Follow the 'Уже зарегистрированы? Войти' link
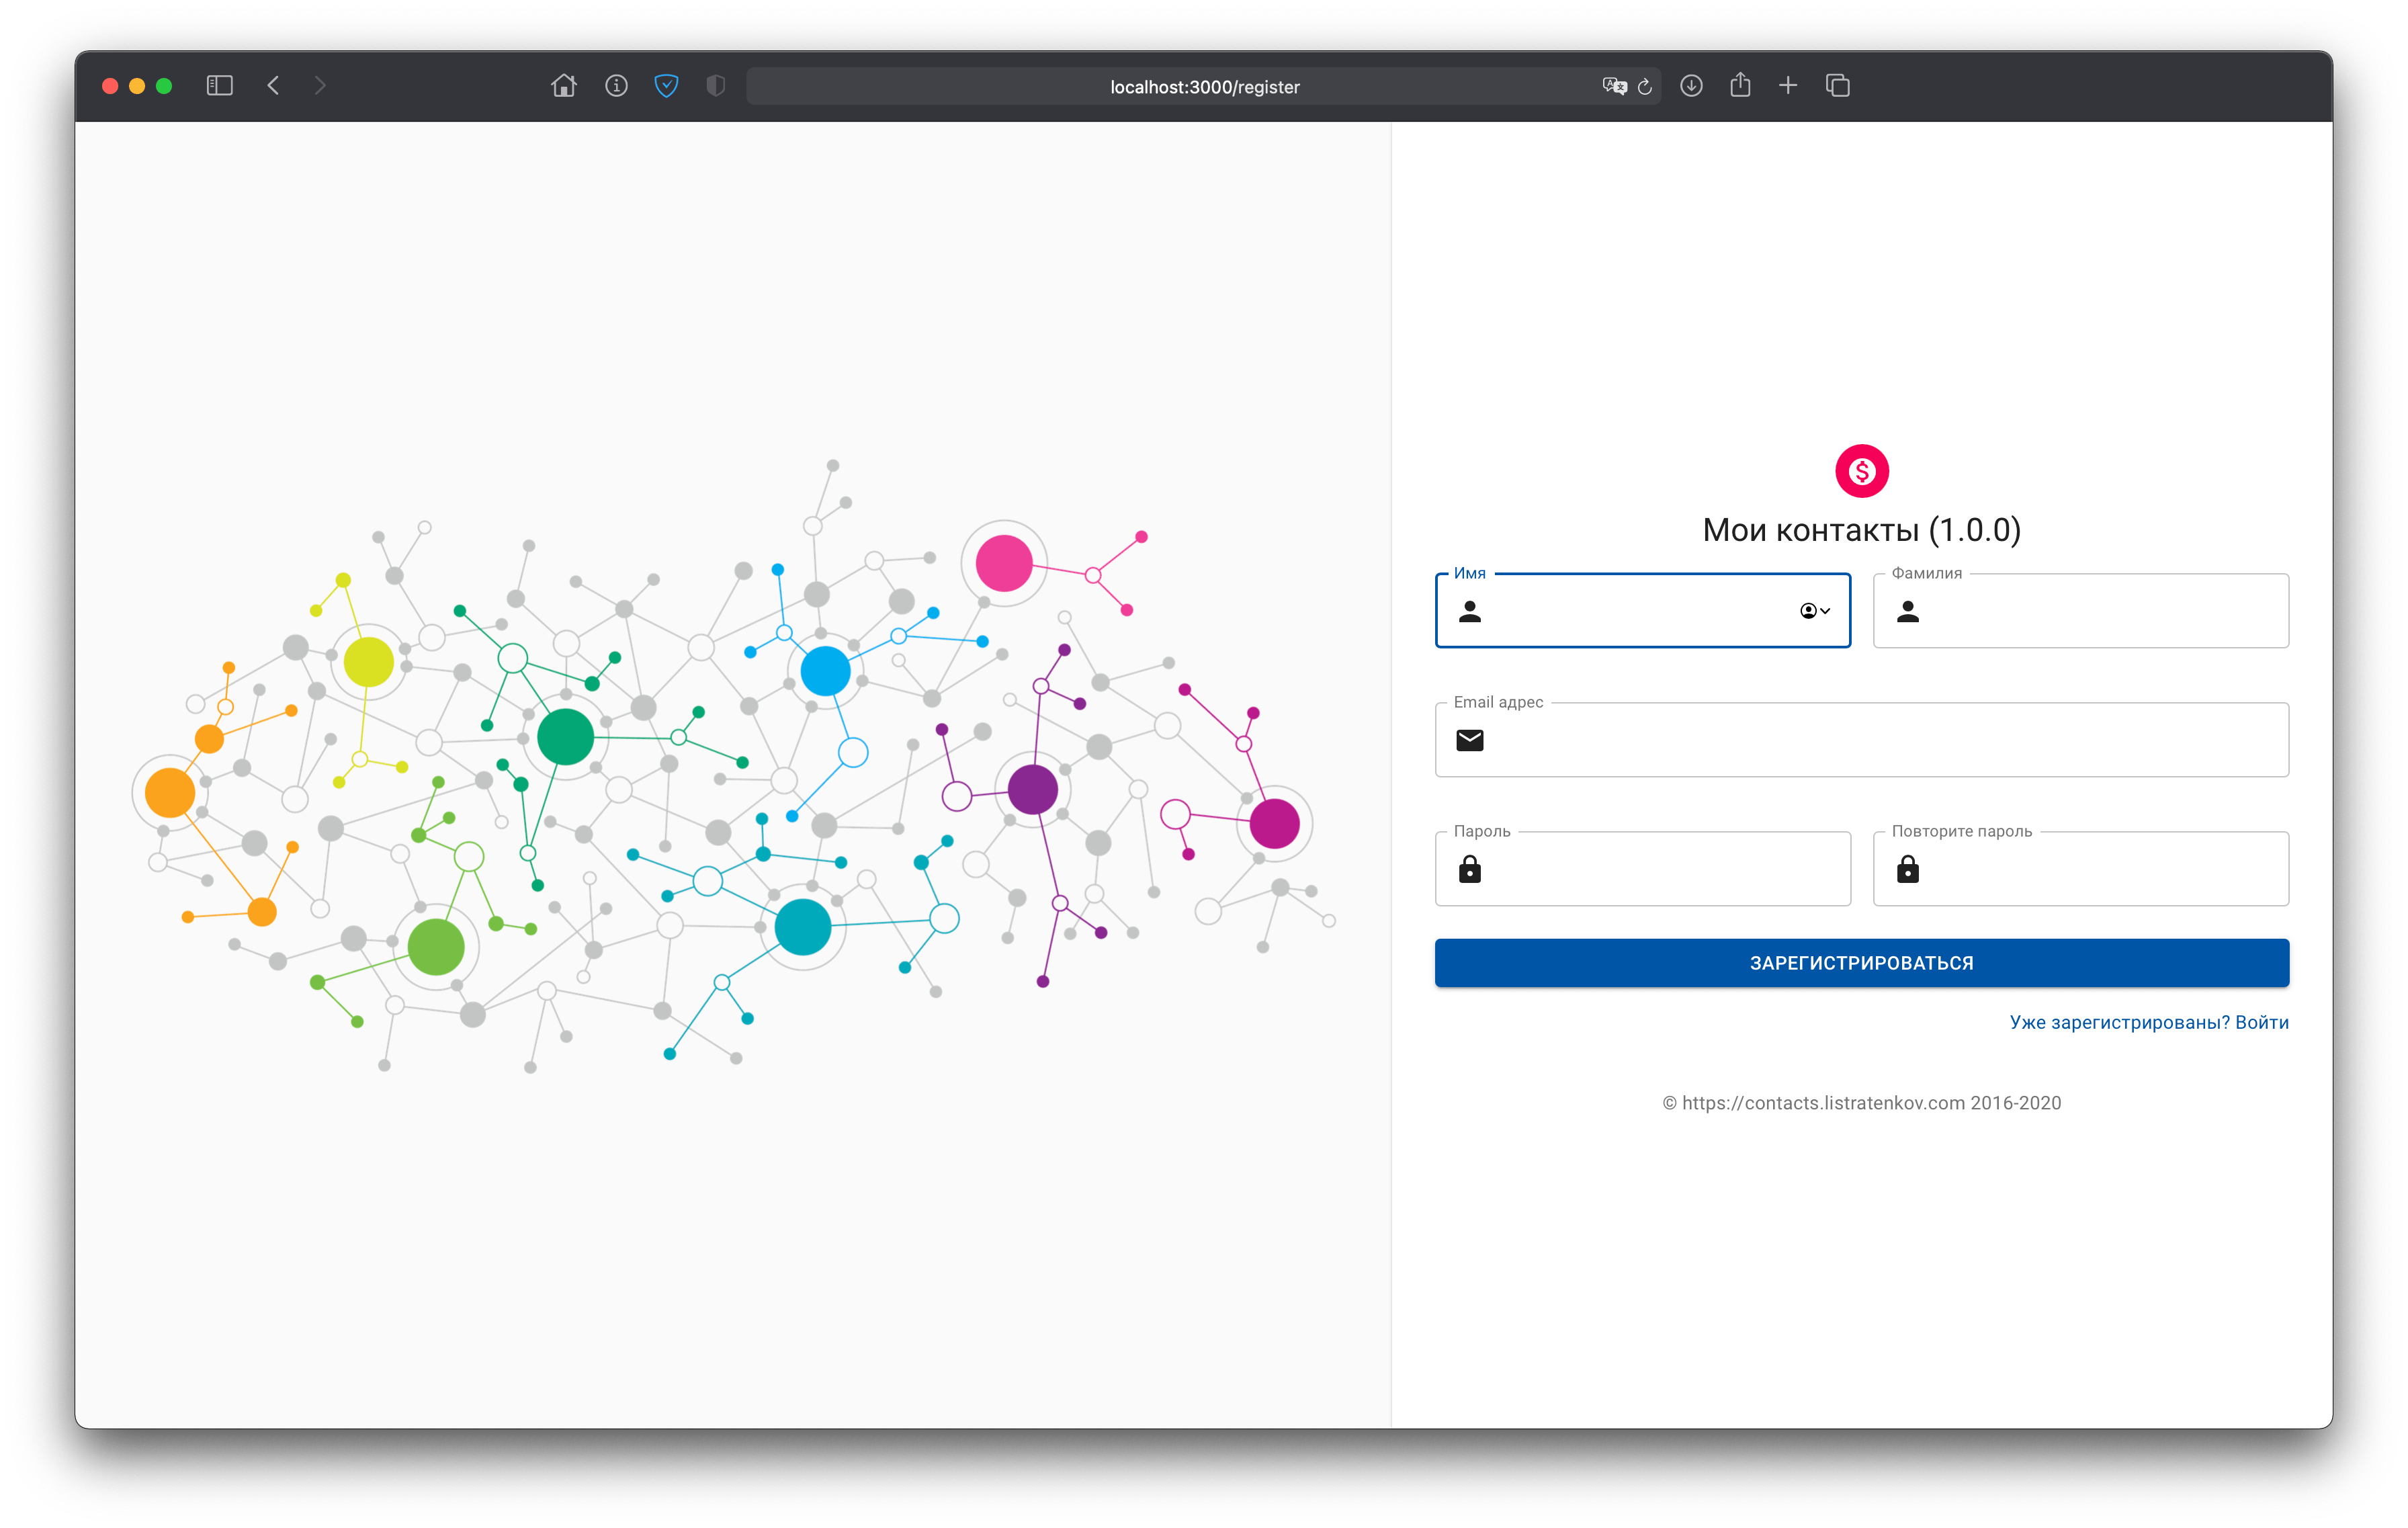Screen dimensions: 2408x1528 click(x=2148, y=1022)
